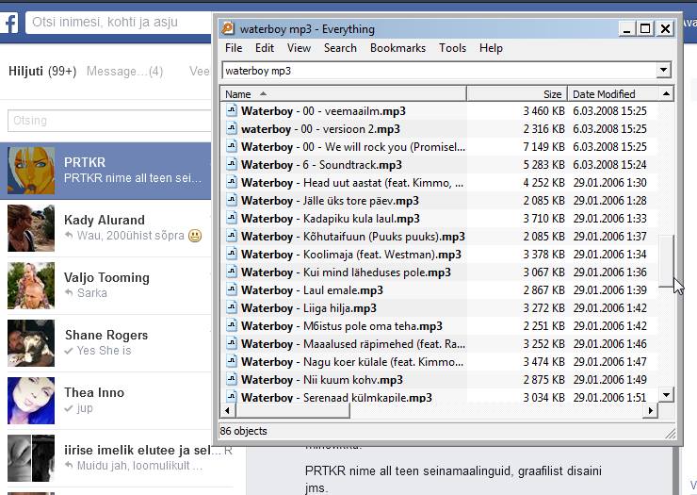
Task: Click file icon of waterboy - 00 - versioon 2.mp3
Action: pyautogui.click(x=231, y=128)
